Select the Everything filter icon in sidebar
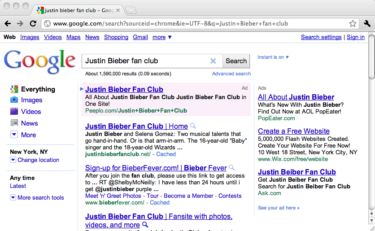The width and height of the screenshot is (375, 231). (14, 89)
